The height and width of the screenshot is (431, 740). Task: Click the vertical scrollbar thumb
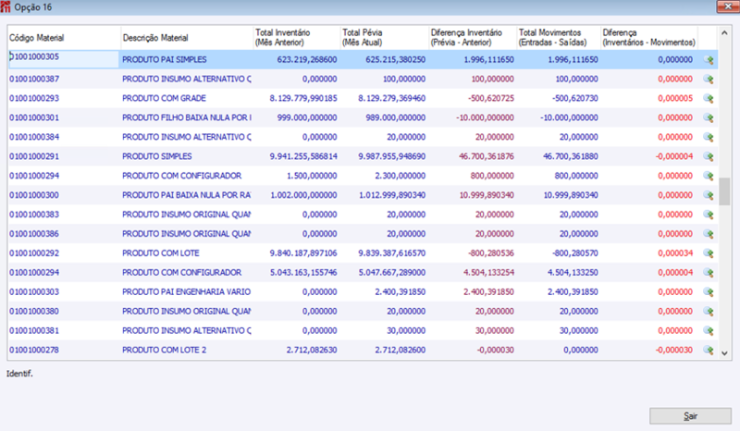[724, 191]
